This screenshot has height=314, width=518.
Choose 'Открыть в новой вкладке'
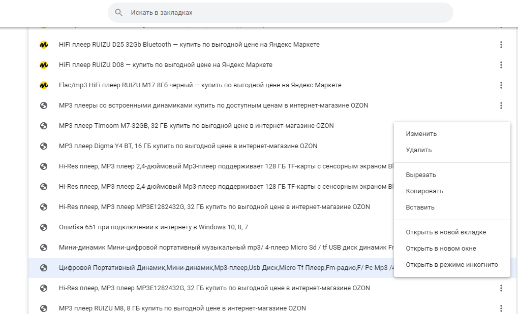[445, 232]
